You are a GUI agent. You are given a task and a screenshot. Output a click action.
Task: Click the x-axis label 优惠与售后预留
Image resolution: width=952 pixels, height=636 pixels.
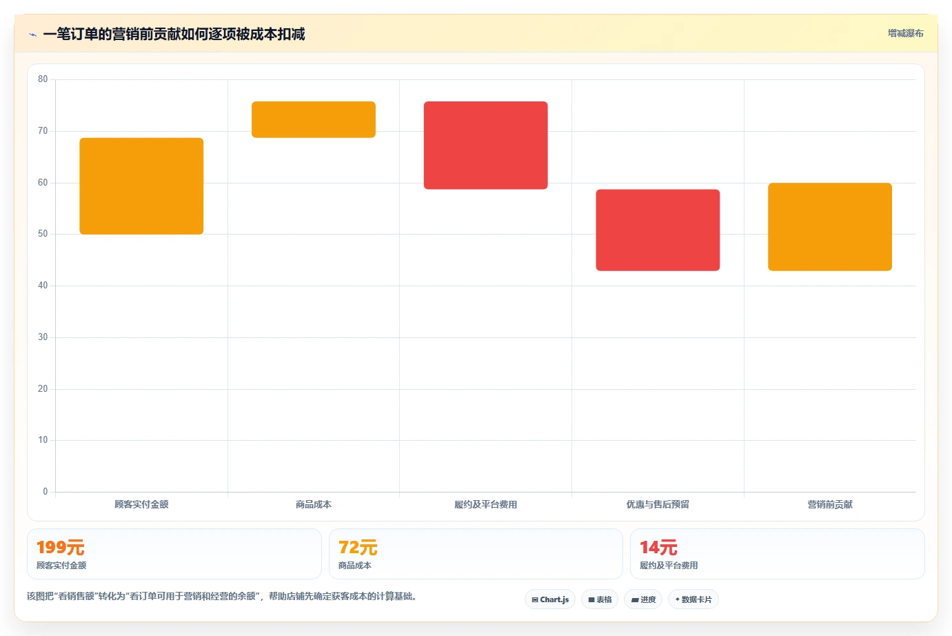[x=658, y=504]
